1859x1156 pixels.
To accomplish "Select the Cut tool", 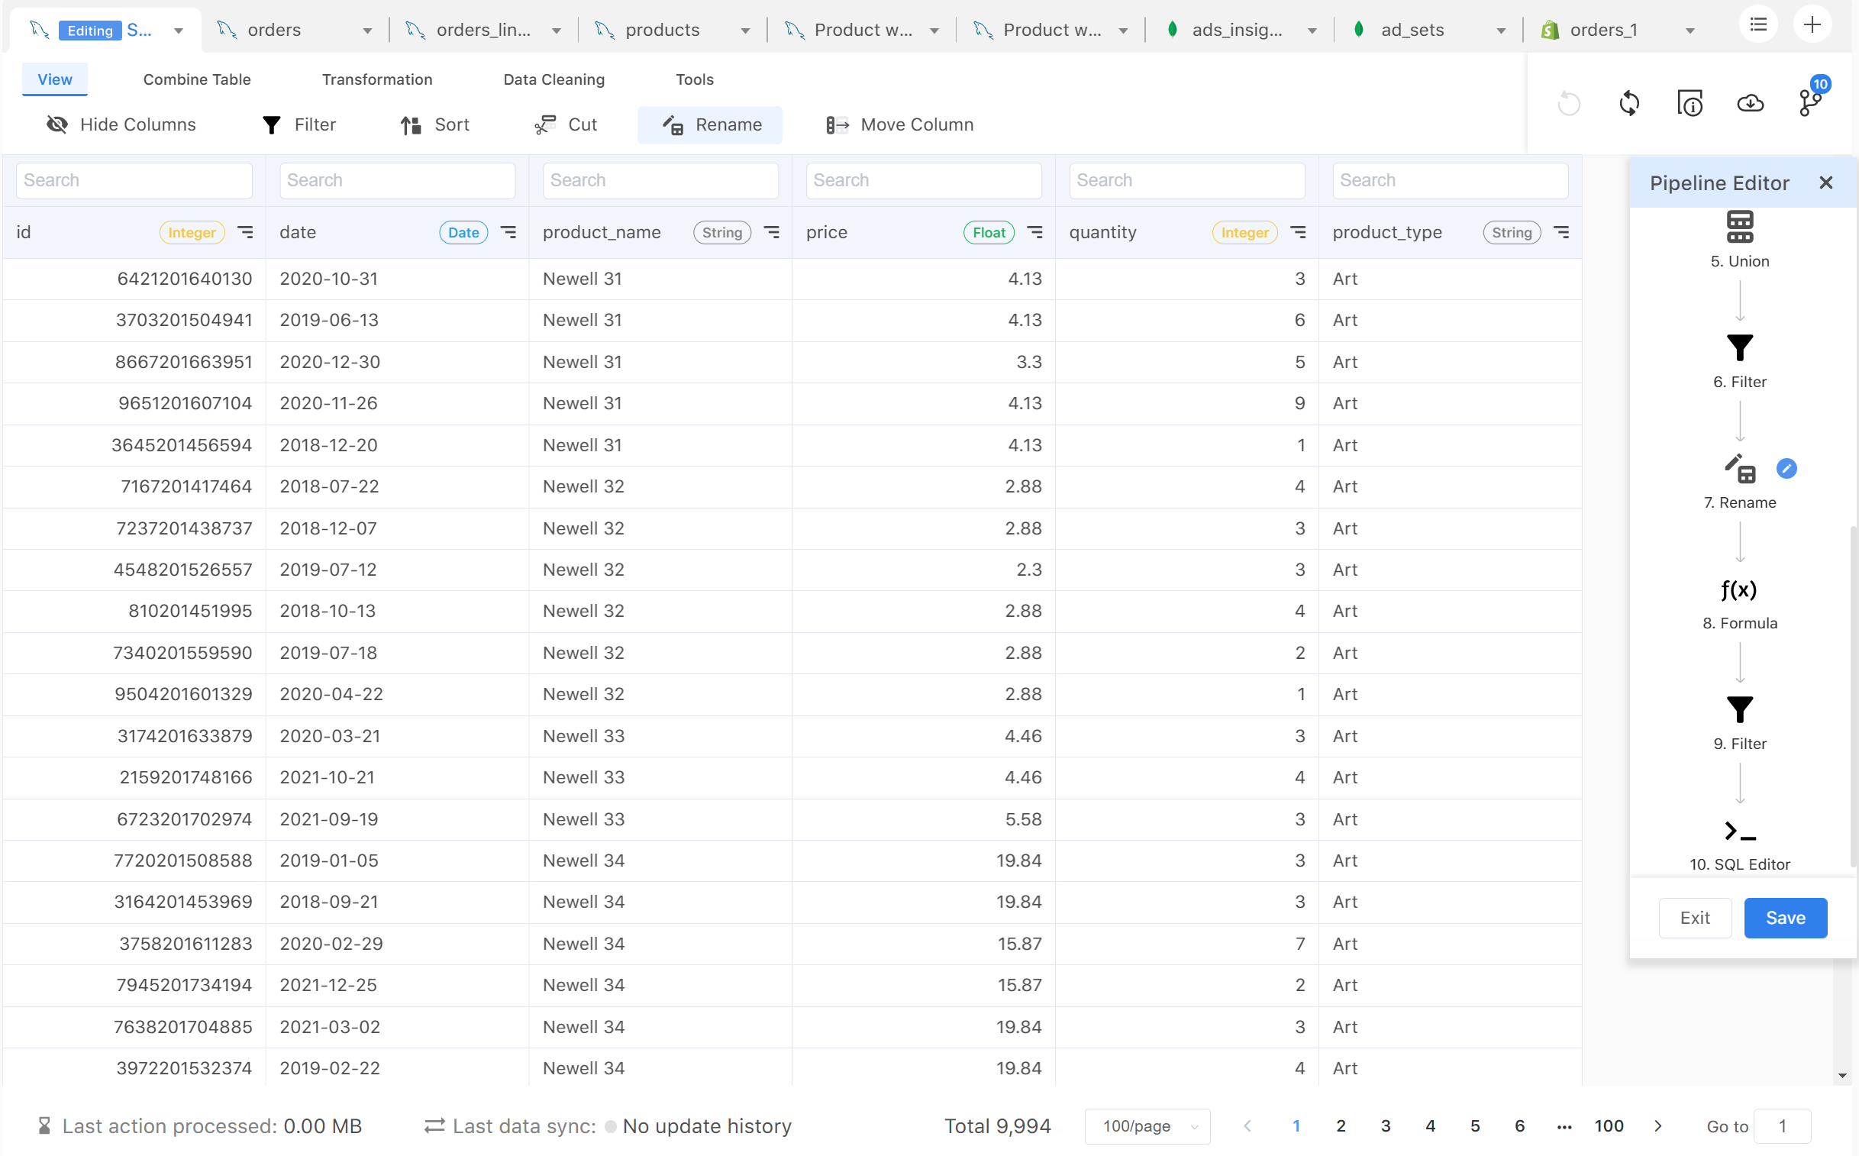I will [x=566, y=124].
